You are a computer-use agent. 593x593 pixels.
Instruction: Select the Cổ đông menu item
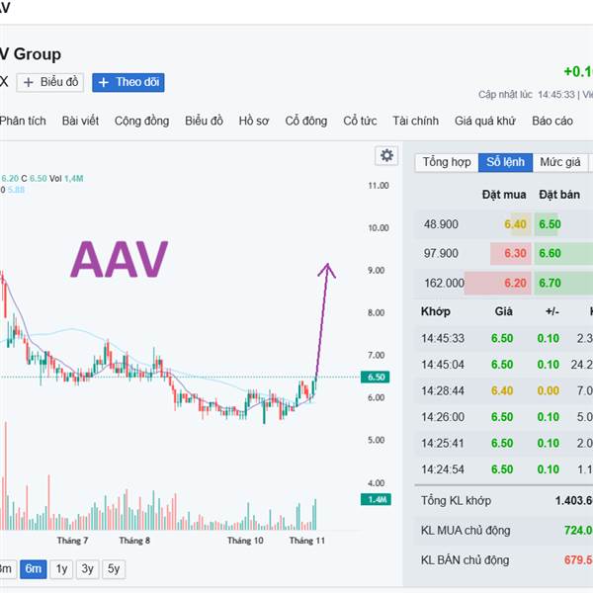coord(305,121)
